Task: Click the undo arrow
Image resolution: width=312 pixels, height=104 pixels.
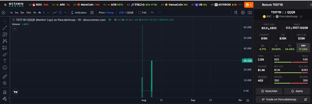Action: (x=152, y=12)
